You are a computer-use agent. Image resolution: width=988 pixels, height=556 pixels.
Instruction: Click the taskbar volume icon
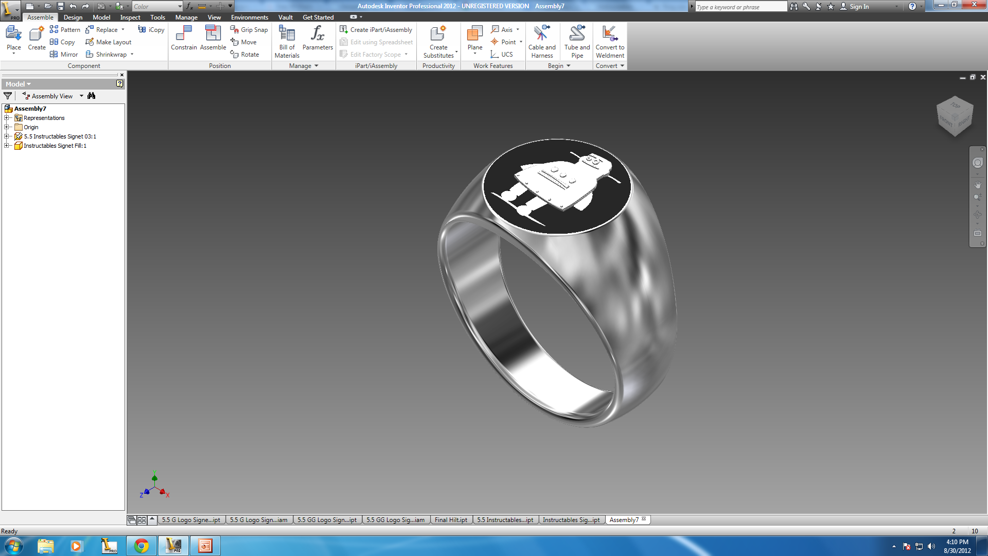click(x=931, y=546)
